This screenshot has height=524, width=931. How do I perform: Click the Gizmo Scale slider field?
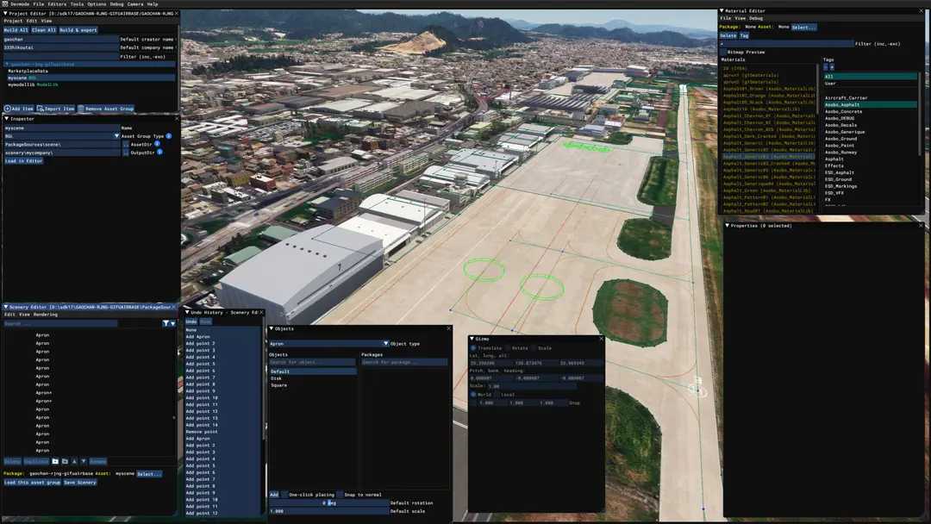click(531, 386)
